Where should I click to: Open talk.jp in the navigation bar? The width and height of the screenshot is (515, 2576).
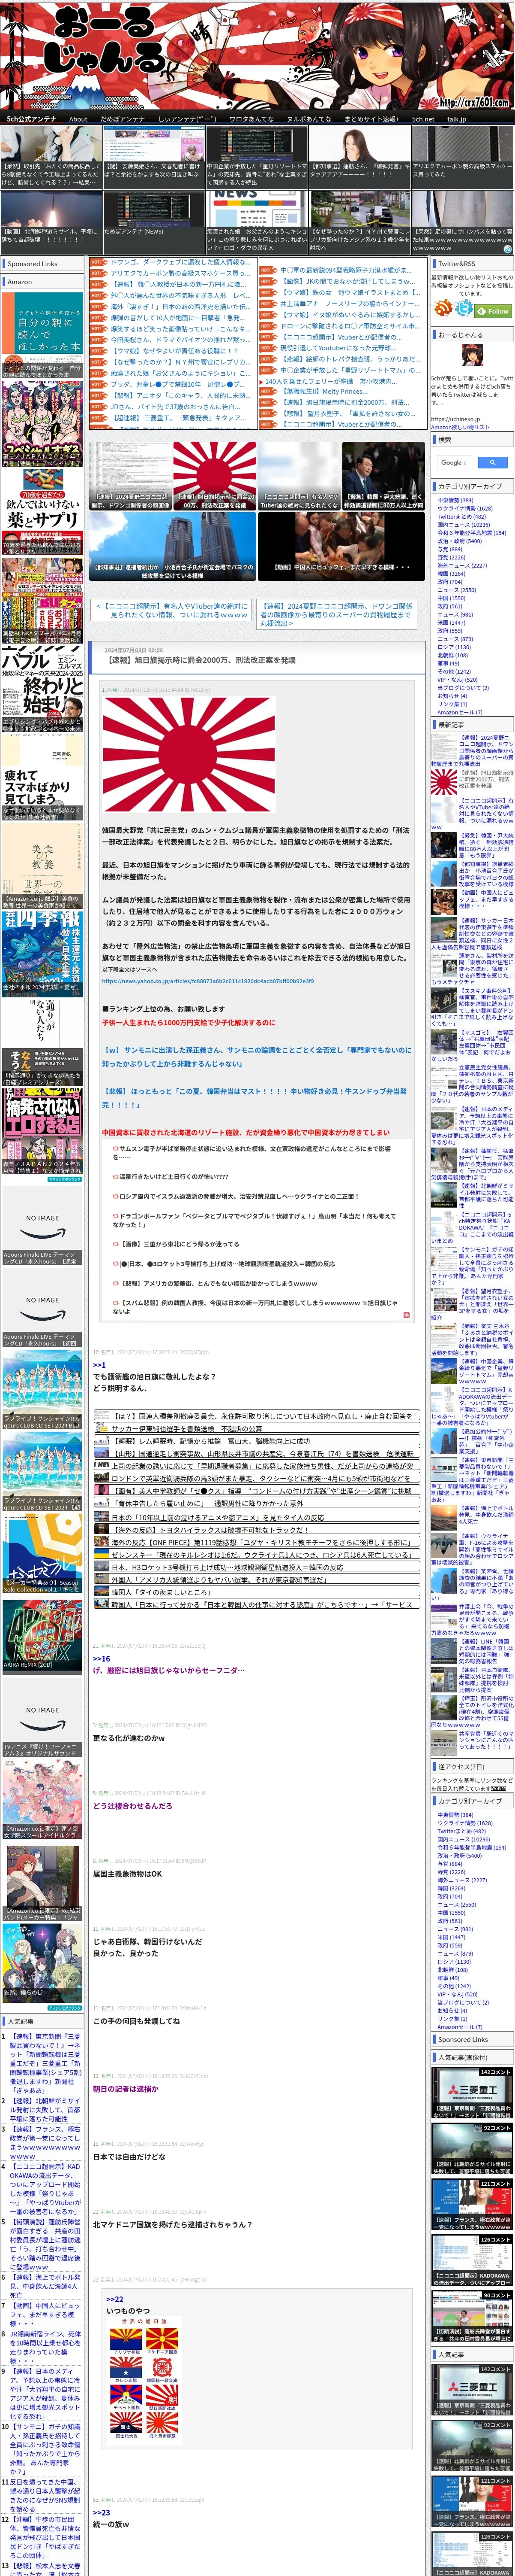pos(456,118)
